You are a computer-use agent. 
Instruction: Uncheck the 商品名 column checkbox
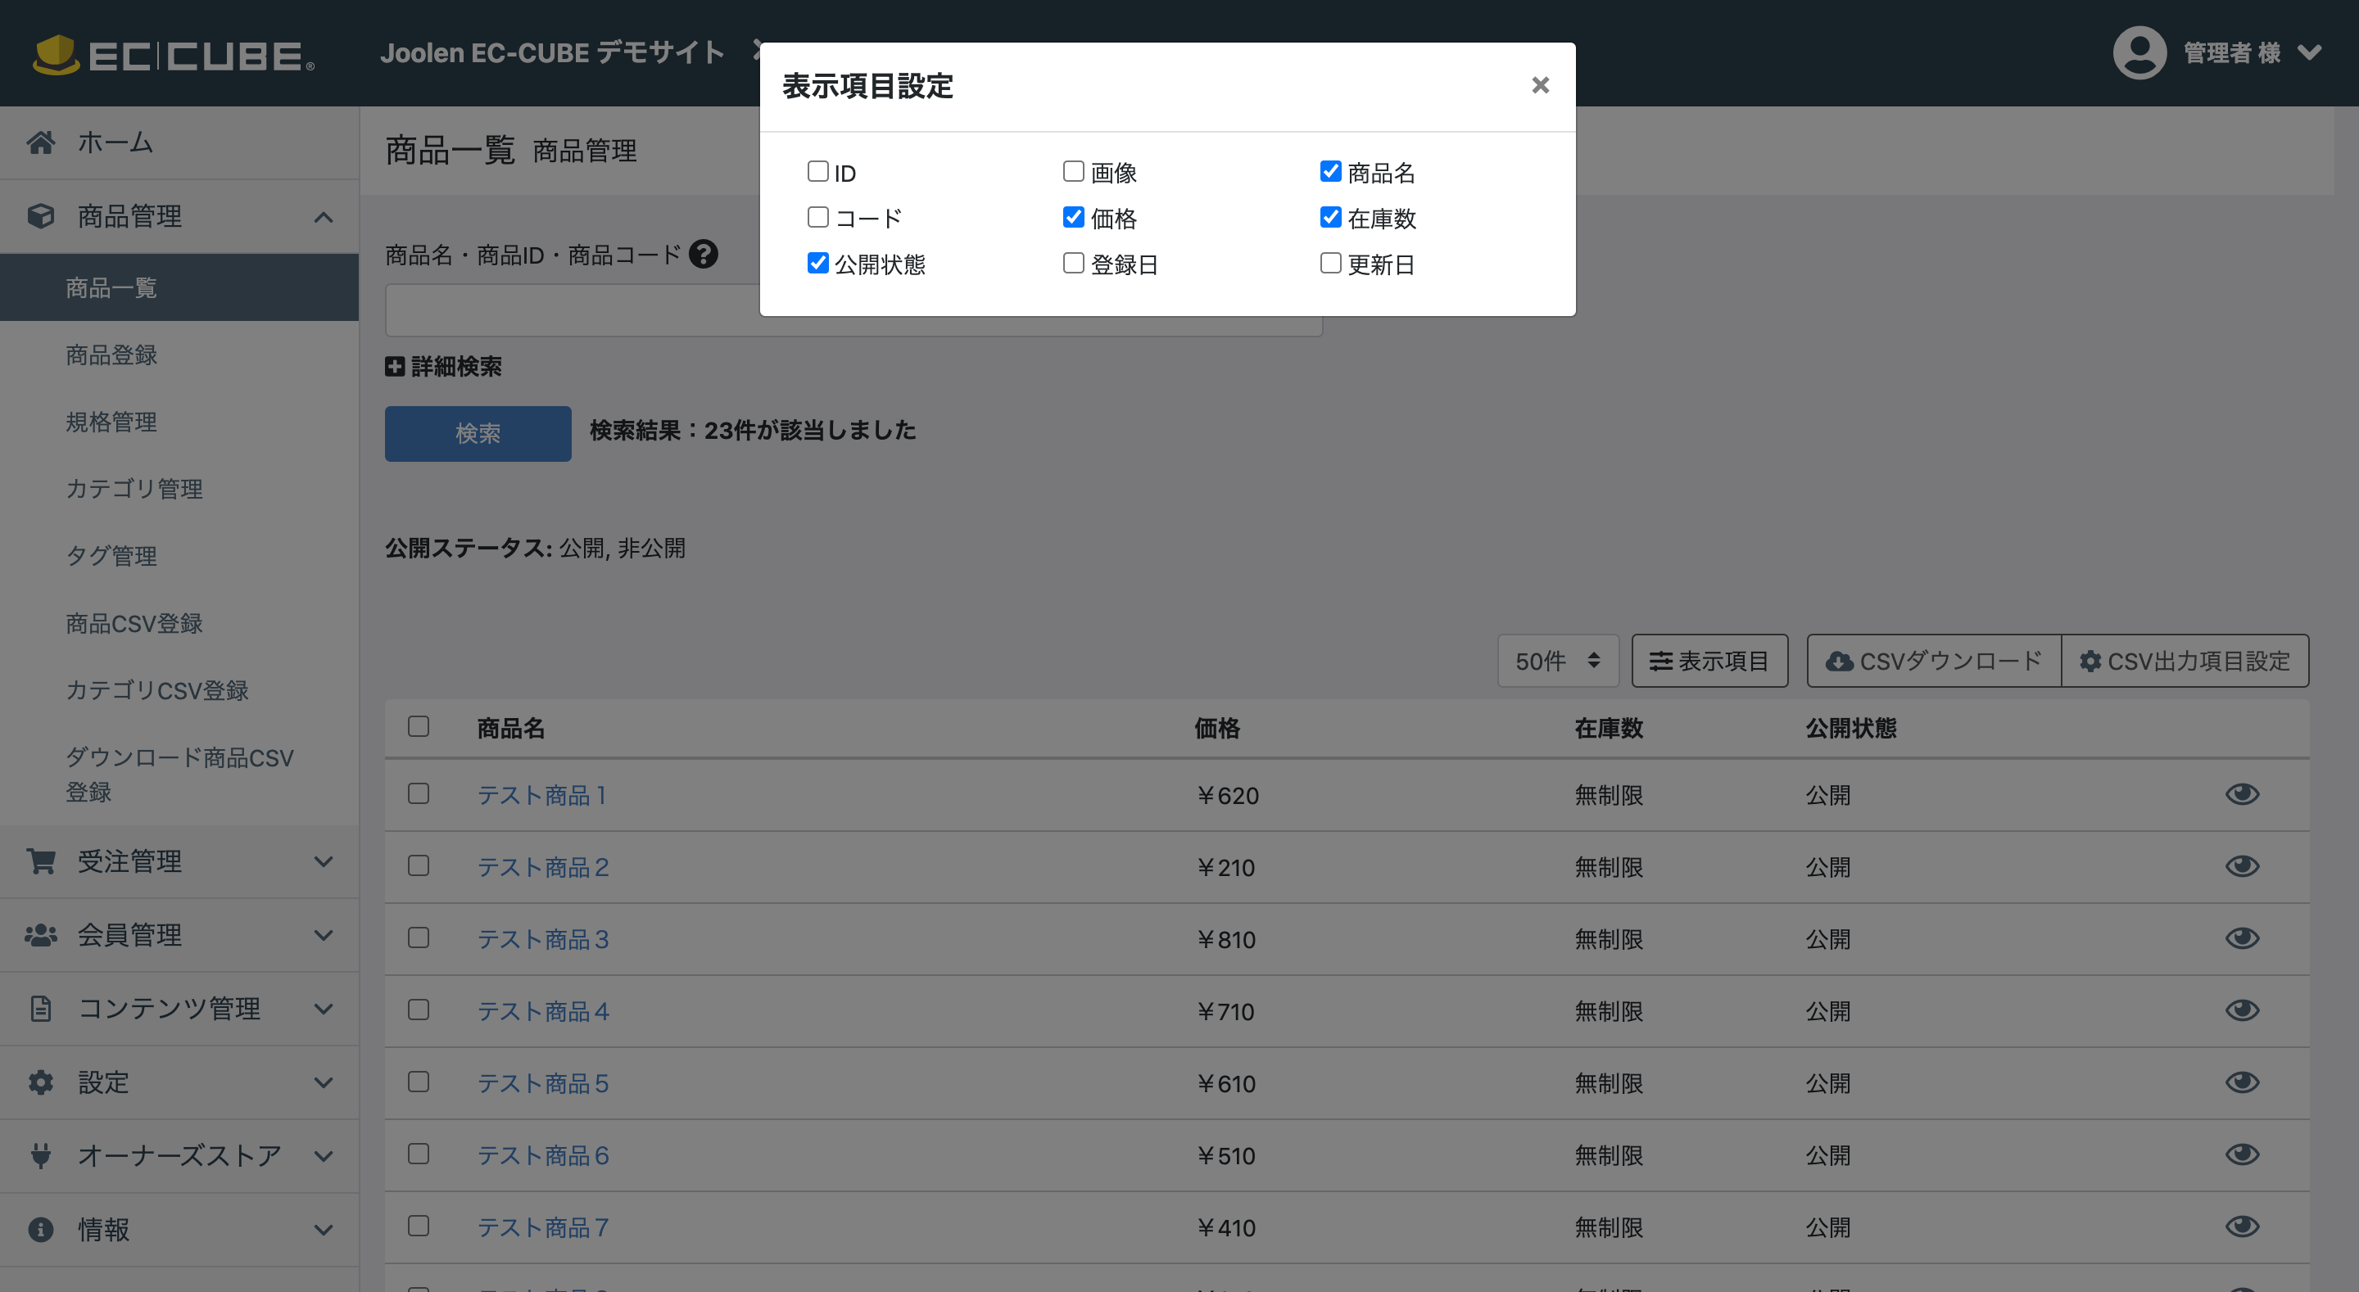pos(1330,171)
